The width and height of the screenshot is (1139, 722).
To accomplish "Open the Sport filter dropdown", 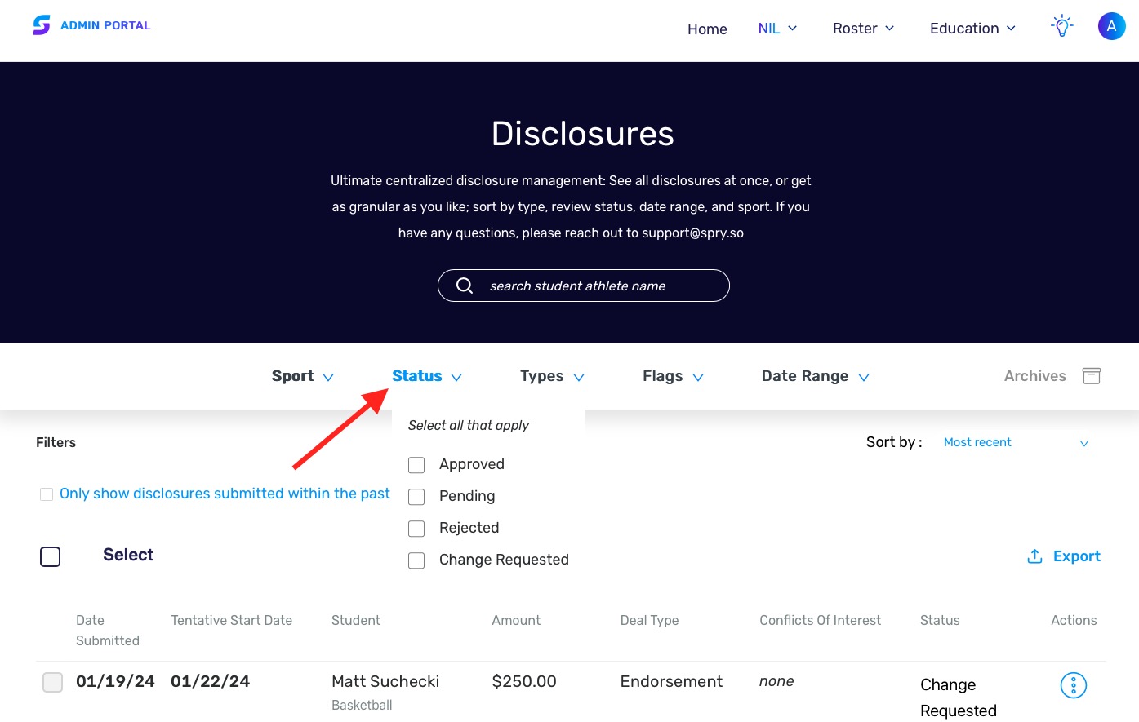I will coord(302,376).
